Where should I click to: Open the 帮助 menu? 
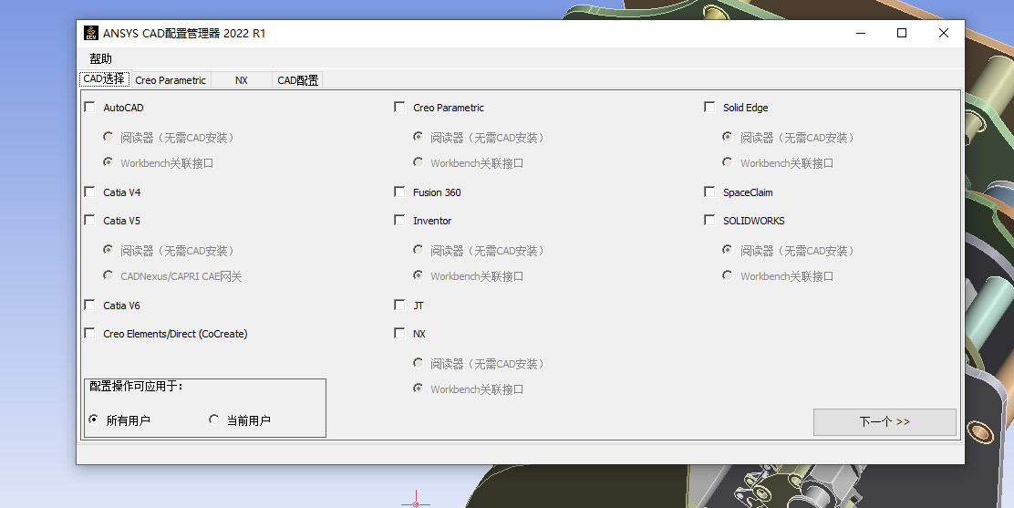[101, 58]
